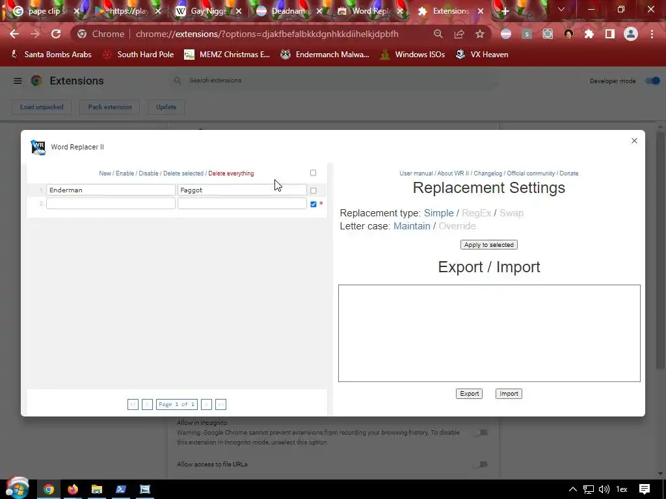Click the gray S extension icon in toolbar
Screen dimensions: 666x499
(527, 34)
